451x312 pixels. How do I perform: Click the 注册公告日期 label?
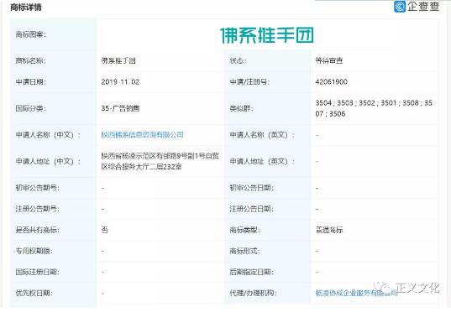(251, 209)
